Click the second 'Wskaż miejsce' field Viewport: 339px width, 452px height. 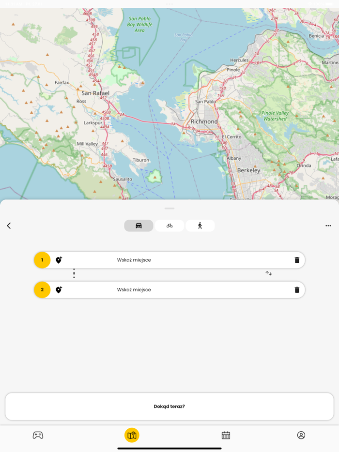click(x=134, y=290)
